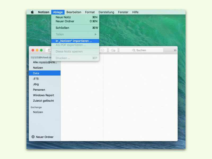Open the Bearbeiten menu

(x=74, y=12)
